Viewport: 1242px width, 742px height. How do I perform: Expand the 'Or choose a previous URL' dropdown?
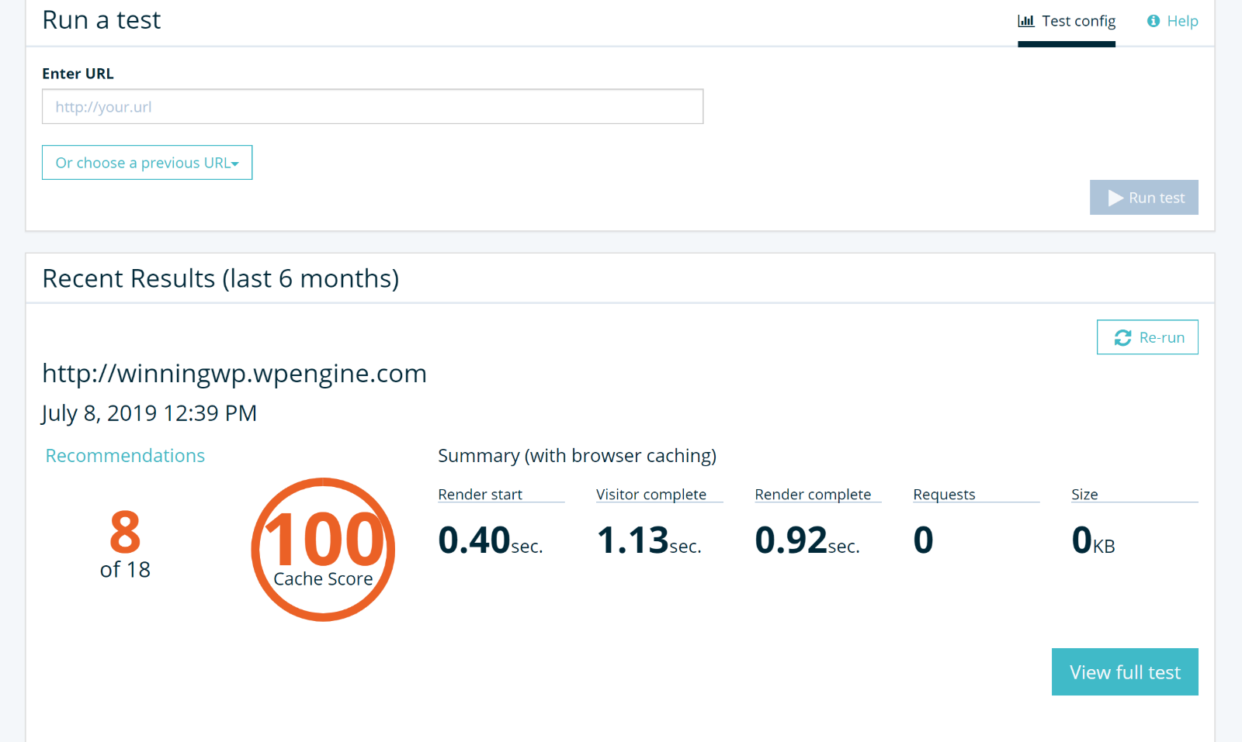tap(147, 162)
